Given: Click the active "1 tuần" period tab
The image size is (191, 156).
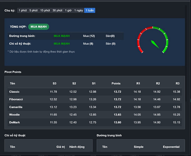Looking at the screenshot, I should click(x=90, y=10).
